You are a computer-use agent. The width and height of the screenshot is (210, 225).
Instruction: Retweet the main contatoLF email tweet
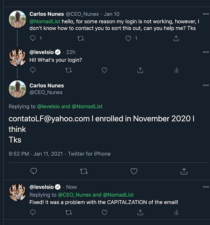84,171
